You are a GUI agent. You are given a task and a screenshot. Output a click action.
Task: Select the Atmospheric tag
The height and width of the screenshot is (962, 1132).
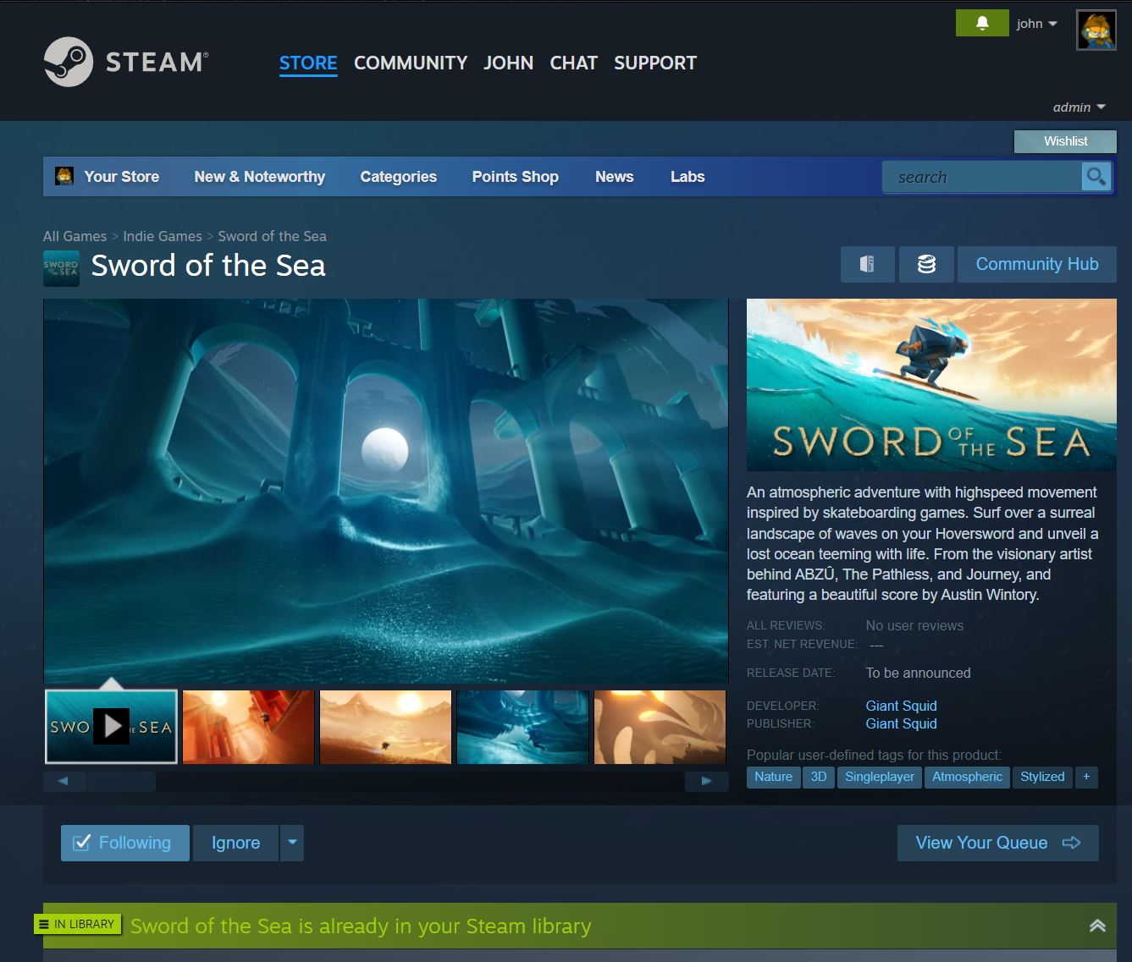pos(967,777)
